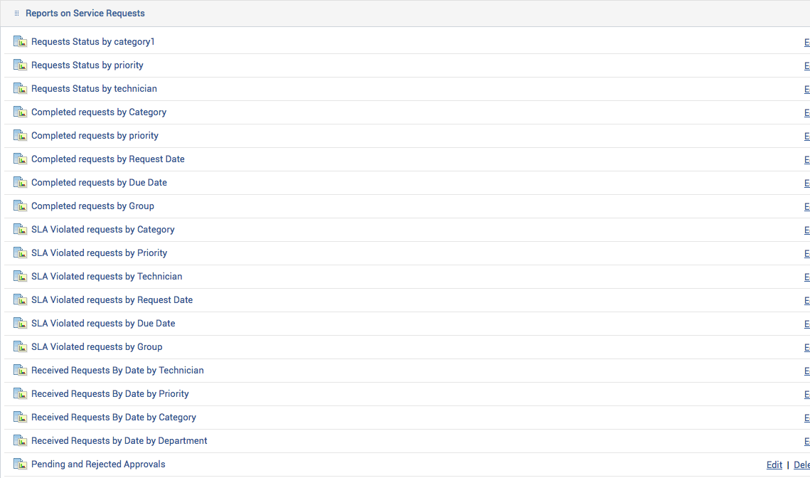810x478 pixels.
Task: Open SLA Violated requests by Category report
Action: 103,230
